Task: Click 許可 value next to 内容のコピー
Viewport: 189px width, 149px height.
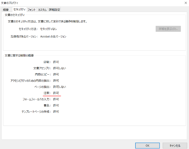Action: coord(56,74)
